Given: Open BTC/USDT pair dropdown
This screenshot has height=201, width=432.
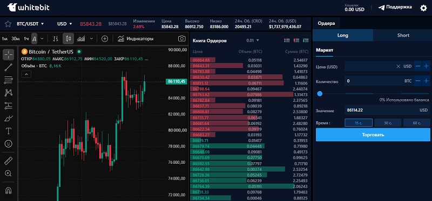Looking at the screenshot, I should [30, 24].
